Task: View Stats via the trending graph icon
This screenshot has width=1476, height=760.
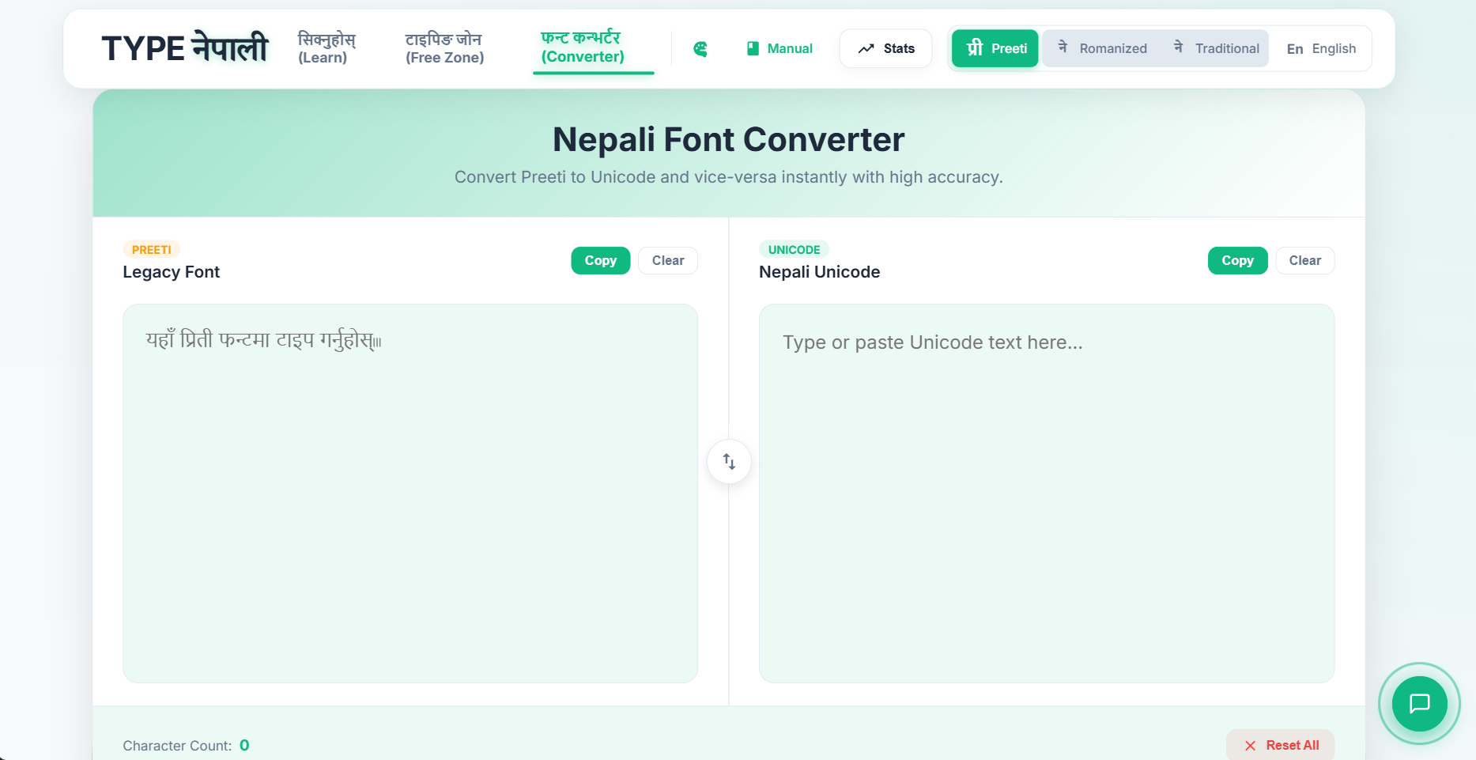Action: tap(866, 48)
